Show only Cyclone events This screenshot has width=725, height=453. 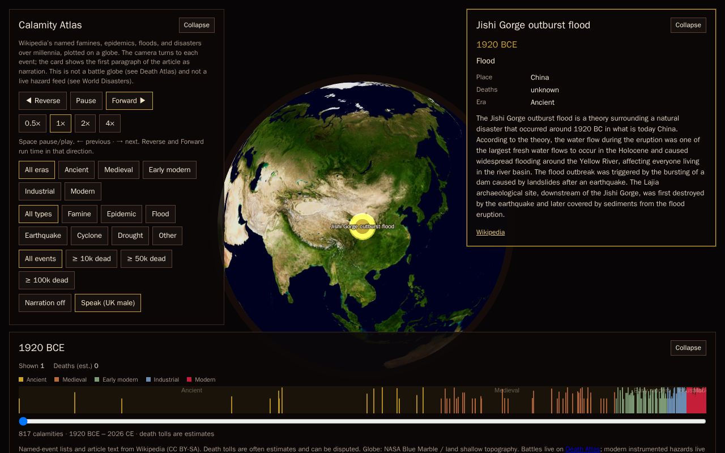point(89,236)
